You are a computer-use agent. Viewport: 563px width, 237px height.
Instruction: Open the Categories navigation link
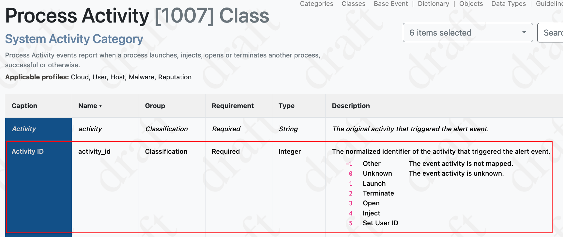click(316, 4)
